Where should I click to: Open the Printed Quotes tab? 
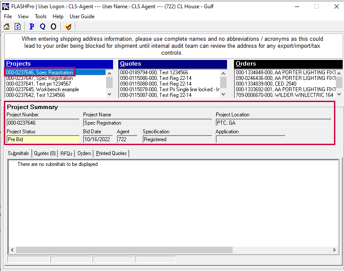coord(111,153)
